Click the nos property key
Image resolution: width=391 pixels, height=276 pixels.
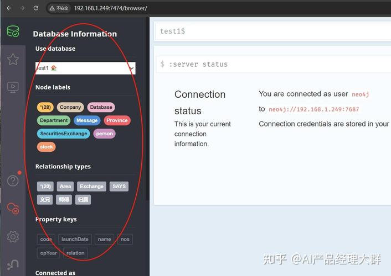(125, 239)
